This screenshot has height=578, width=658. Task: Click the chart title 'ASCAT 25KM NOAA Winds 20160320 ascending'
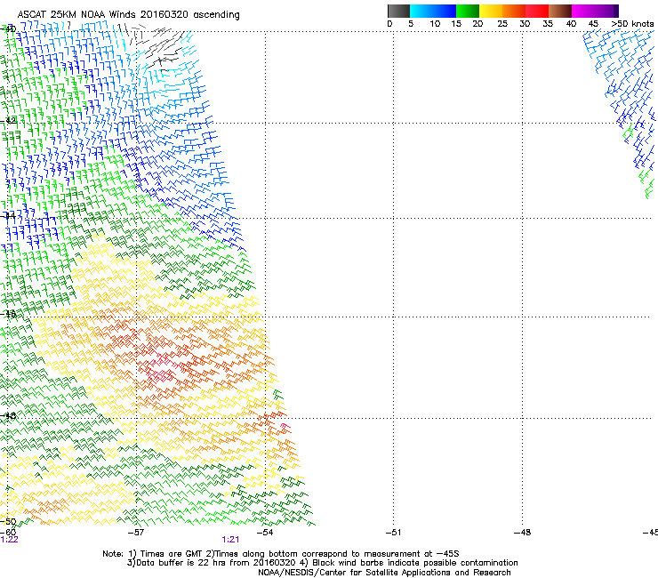128,15
